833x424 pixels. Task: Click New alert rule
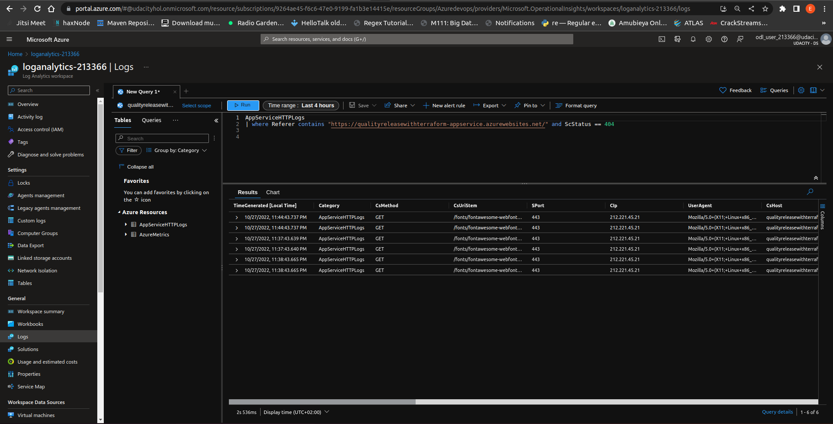[x=444, y=106]
